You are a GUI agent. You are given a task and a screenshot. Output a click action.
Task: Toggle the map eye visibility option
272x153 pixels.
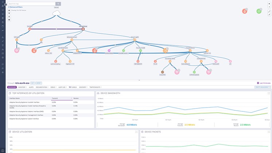9,10
